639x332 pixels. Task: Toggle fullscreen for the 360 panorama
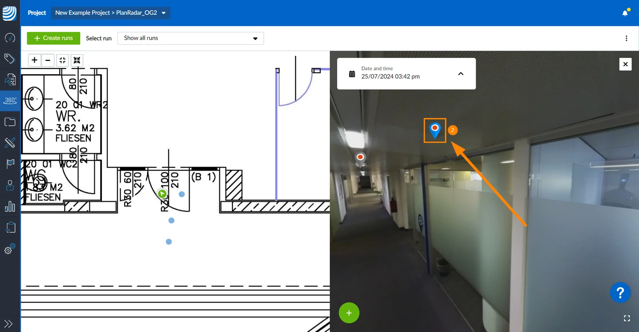tap(627, 318)
